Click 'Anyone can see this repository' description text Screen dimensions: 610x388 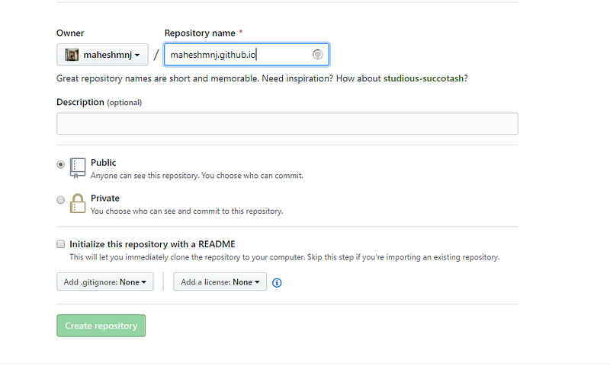pos(197,176)
